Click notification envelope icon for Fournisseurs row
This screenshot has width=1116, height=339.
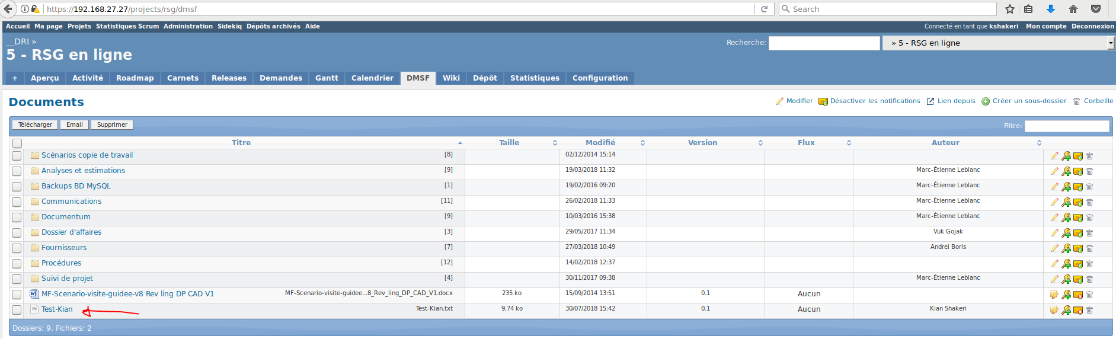(x=1077, y=248)
